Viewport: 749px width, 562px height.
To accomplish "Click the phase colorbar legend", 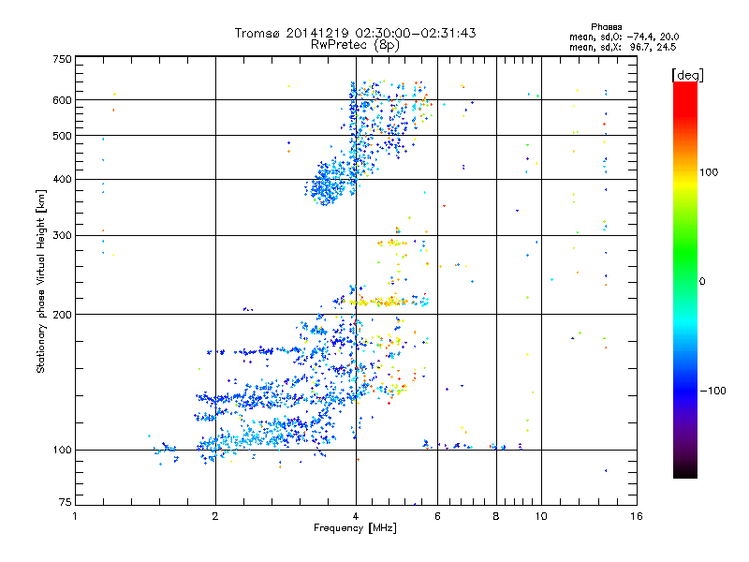I will click(685, 280).
